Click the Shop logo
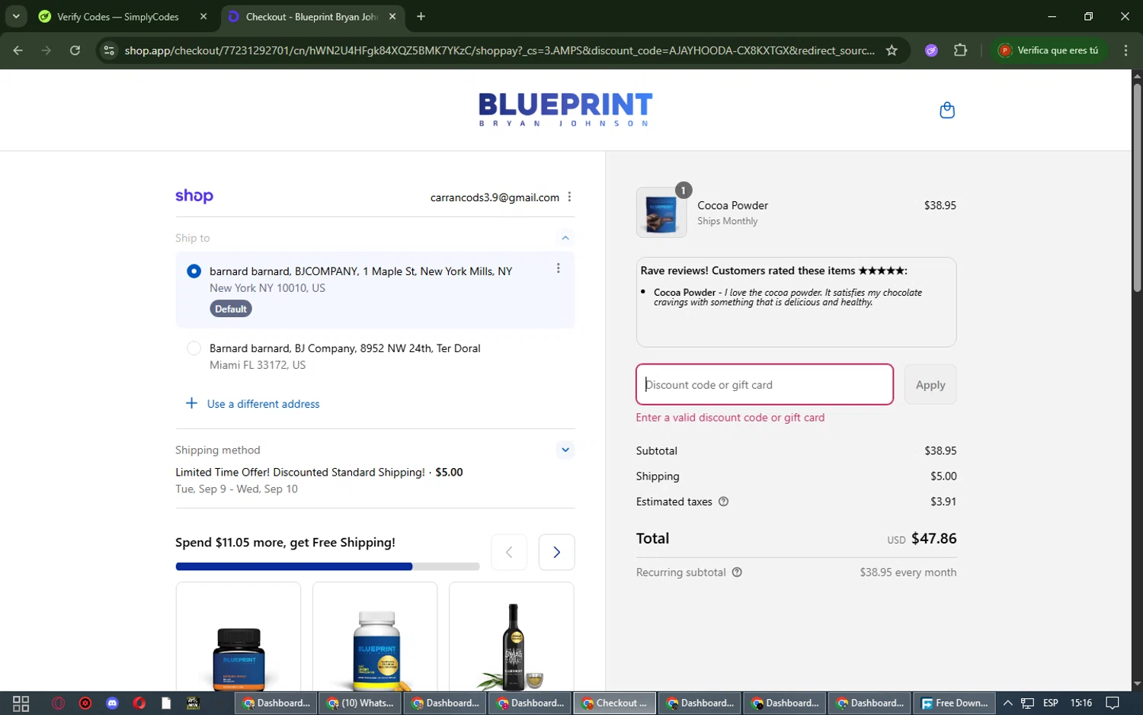The height and width of the screenshot is (715, 1143). (x=194, y=196)
